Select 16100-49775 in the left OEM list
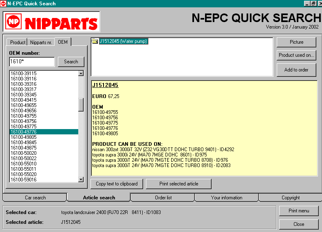 (44, 127)
